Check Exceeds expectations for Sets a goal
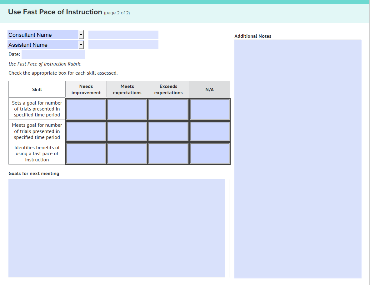Viewport: 370px width, 285px height. pos(168,109)
